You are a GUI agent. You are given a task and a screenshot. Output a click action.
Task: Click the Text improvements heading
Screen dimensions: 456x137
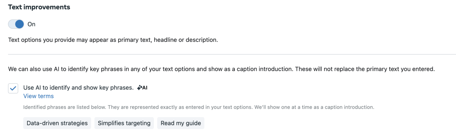pyautogui.click(x=39, y=7)
